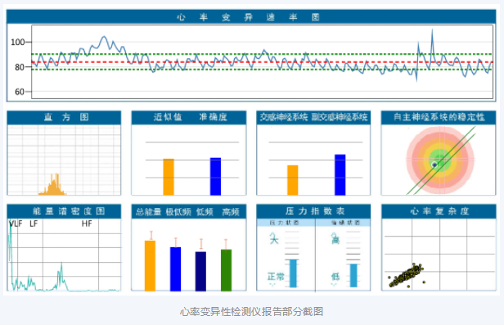Click the scatter cluster in 心率复杂度
504x325 pixels.
(406, 275)
